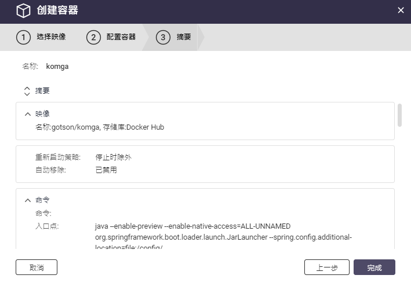Screen dimensions: 411x286
Task: Click the container name komga
Action: click(57, 67)
